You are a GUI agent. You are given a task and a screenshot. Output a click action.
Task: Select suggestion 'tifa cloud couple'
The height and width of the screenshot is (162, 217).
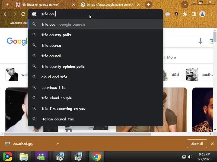[x=95, y=98]
